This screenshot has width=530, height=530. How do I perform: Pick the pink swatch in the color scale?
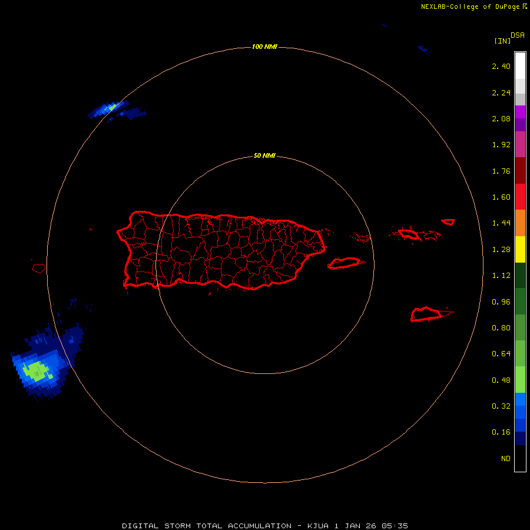coord(520,144)
